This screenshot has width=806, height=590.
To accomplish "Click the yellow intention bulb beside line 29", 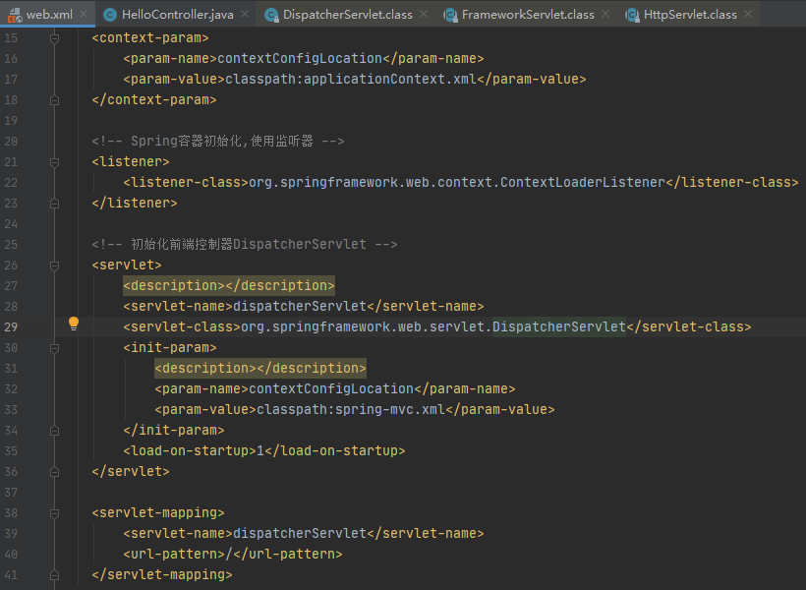I will 73,324.
